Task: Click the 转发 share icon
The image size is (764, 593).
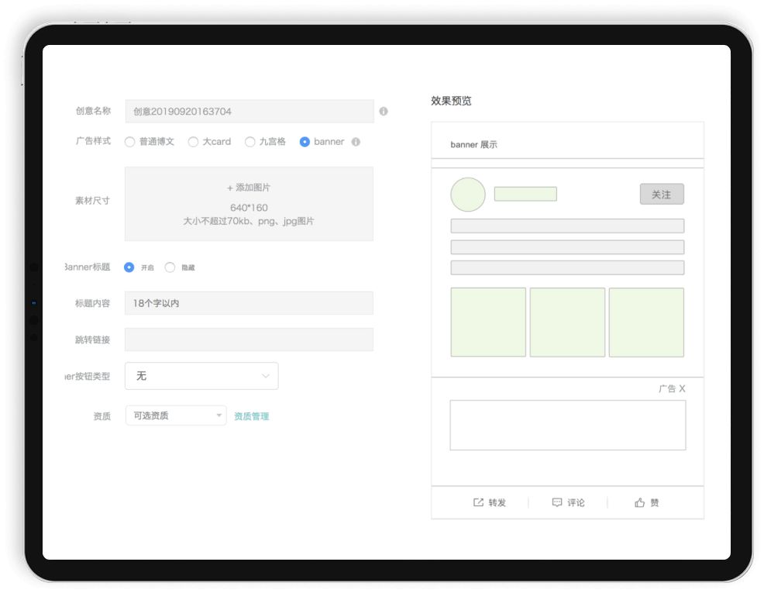Action: (478, 502)
